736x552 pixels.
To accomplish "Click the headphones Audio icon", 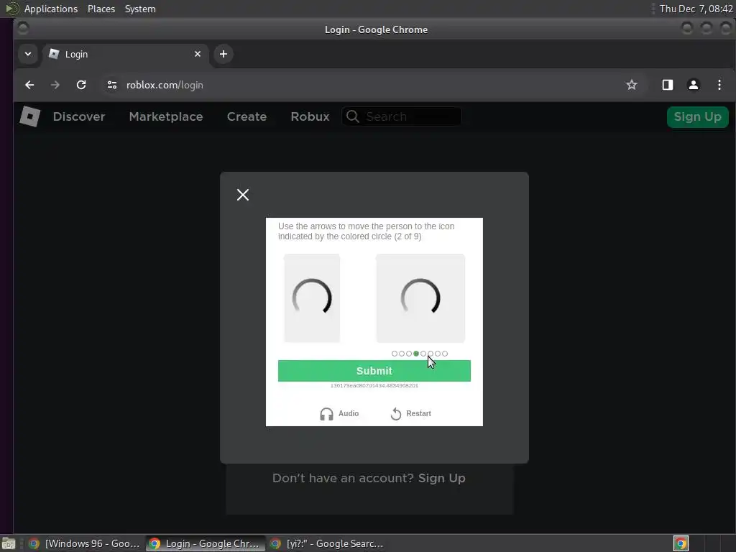I will (326, 414).
